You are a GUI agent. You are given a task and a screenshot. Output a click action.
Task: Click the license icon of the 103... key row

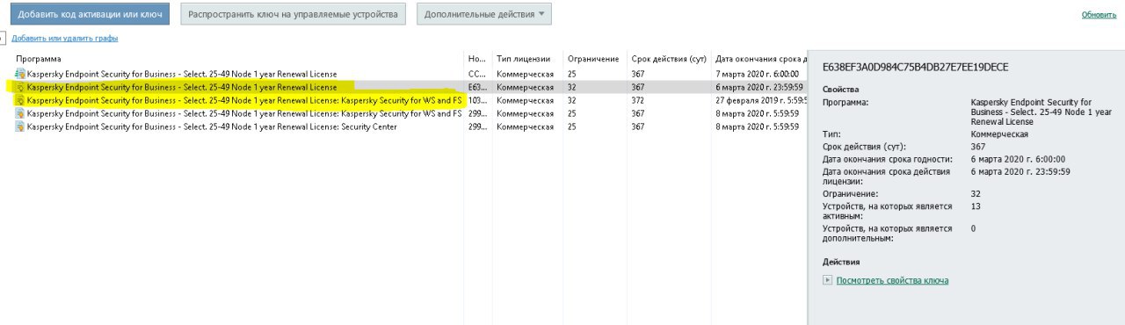coord(20,101)
